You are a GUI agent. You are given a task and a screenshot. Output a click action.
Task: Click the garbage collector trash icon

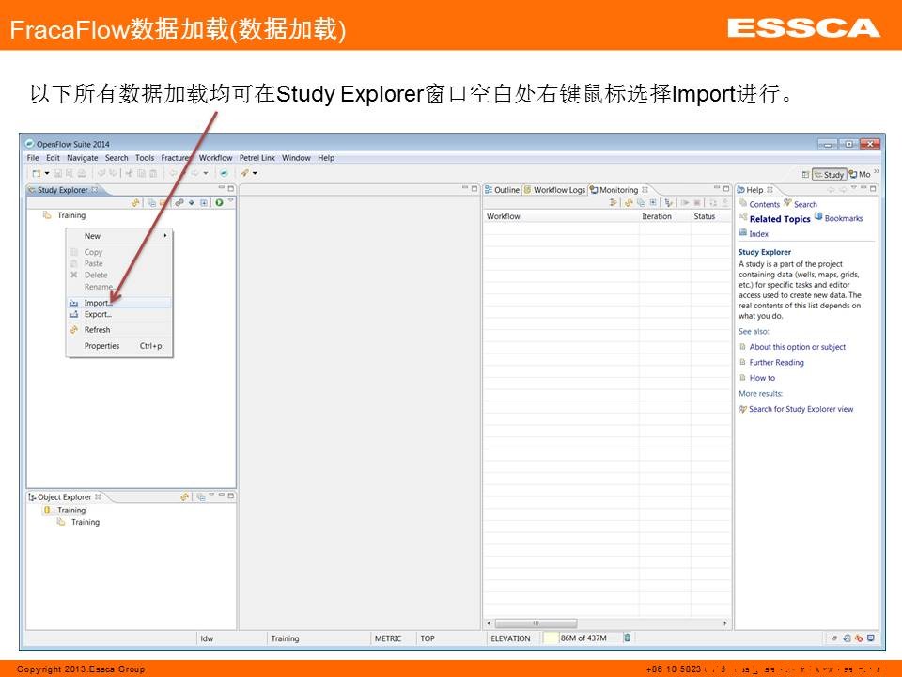click(628, 638)
